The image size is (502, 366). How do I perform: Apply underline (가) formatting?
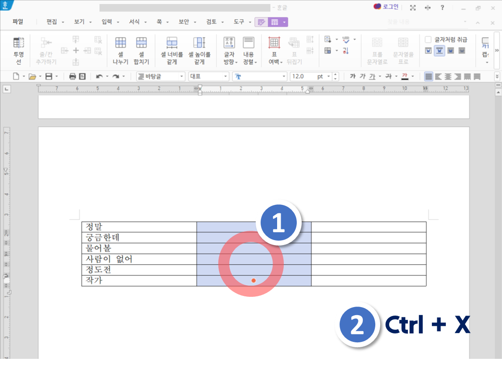coord(372,76)
